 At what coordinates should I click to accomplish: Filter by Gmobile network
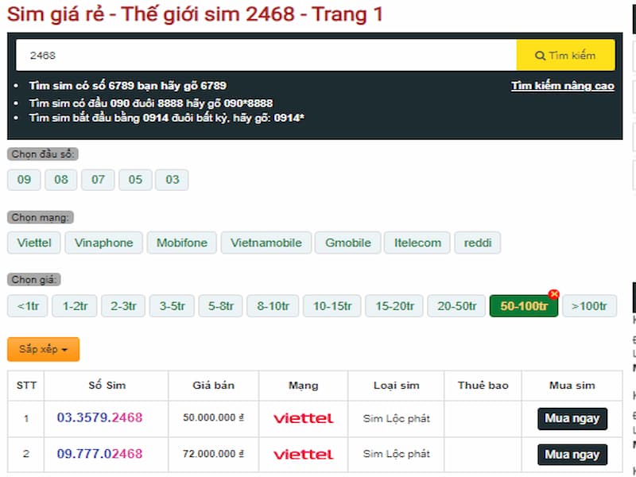348,242
